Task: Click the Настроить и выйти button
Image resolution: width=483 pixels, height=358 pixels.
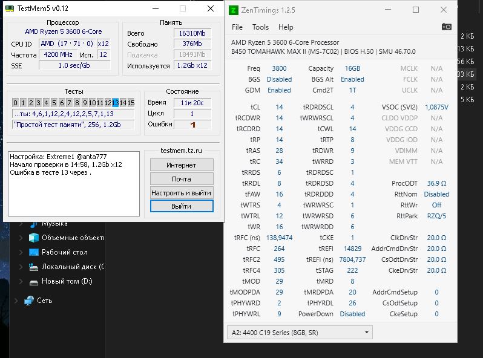Action: click(x=182, y=193)
